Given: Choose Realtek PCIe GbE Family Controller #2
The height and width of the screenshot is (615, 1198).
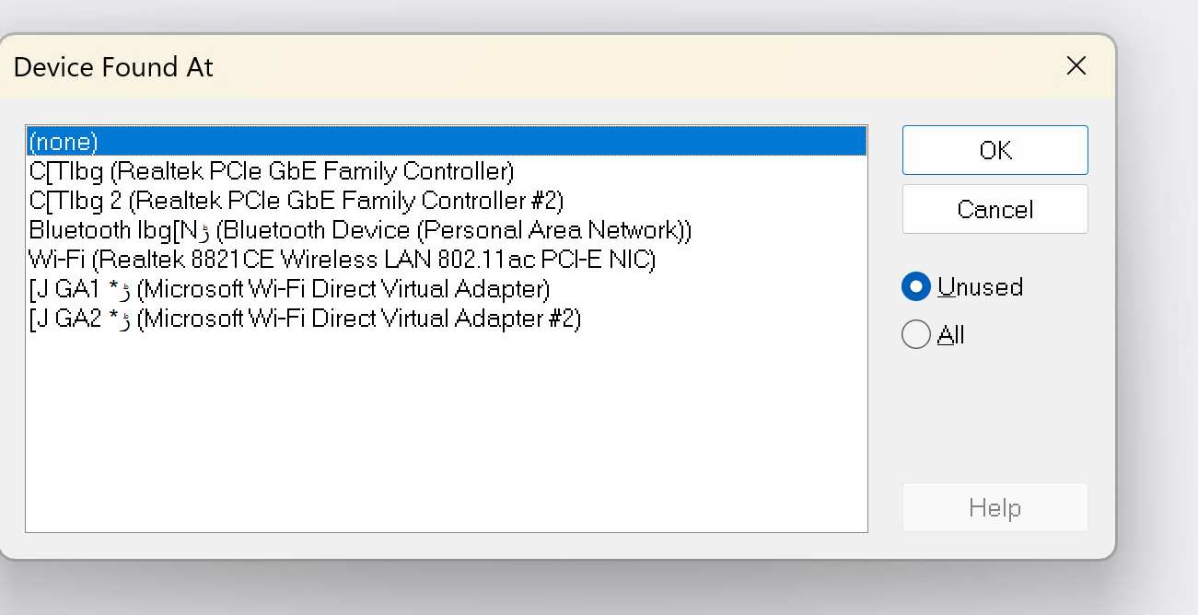Looking at the screenshot, I should coord(296,201).
